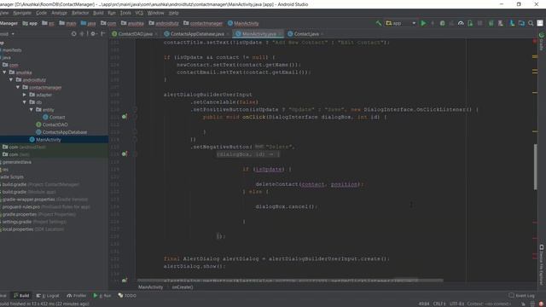This screenshot has height=307, width=546.
Task: Click the red notification icon in status bar
Action: [542, 304]
